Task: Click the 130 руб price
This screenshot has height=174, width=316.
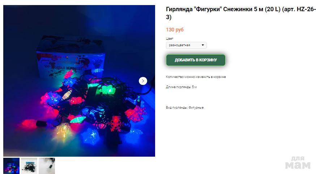Action: [175, 30]
